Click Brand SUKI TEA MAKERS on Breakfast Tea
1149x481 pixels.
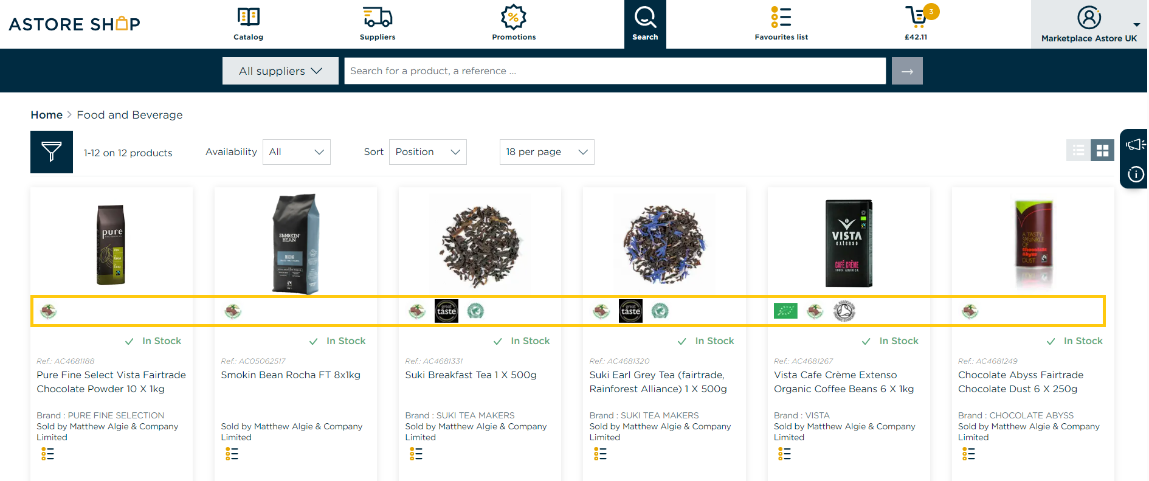pos(460,415)
